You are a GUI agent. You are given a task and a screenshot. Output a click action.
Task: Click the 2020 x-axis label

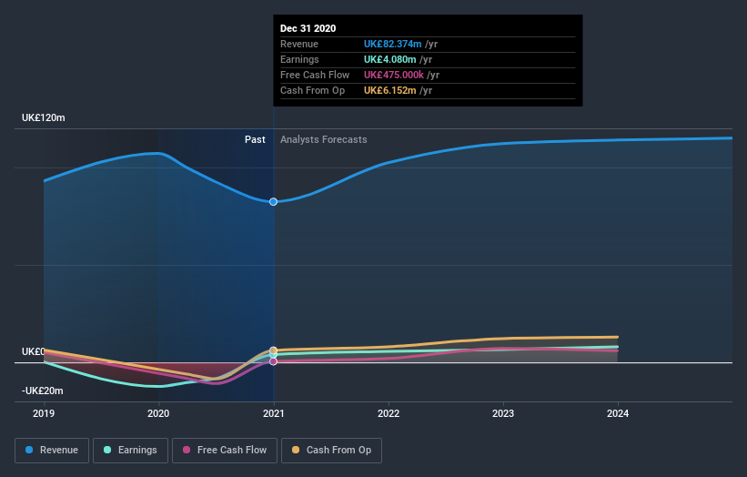(x=158, y=413)
